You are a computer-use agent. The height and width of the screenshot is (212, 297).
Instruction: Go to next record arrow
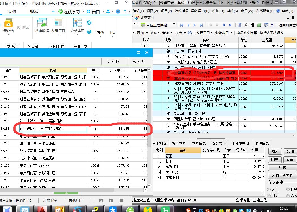pos(195,25)
